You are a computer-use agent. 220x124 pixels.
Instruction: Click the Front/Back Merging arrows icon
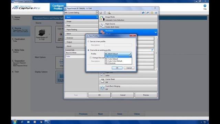[102, 88]
